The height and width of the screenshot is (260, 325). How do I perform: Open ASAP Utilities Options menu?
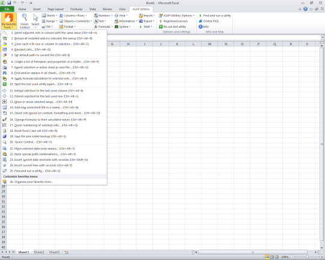pyautogui.click(x=177, y=16)
